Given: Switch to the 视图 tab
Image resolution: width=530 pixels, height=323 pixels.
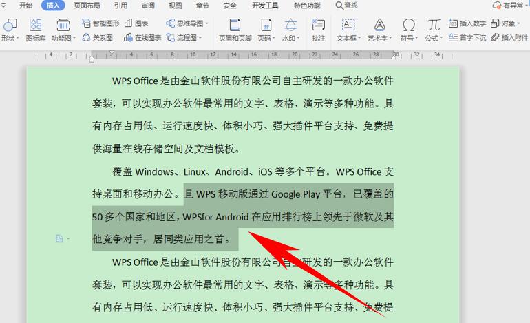Looking at the screenshot, I should point(175,6).
